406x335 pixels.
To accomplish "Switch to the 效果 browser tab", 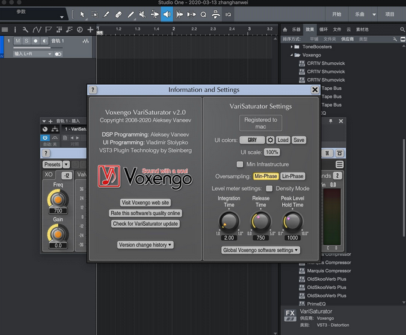I will click(310, 29).
